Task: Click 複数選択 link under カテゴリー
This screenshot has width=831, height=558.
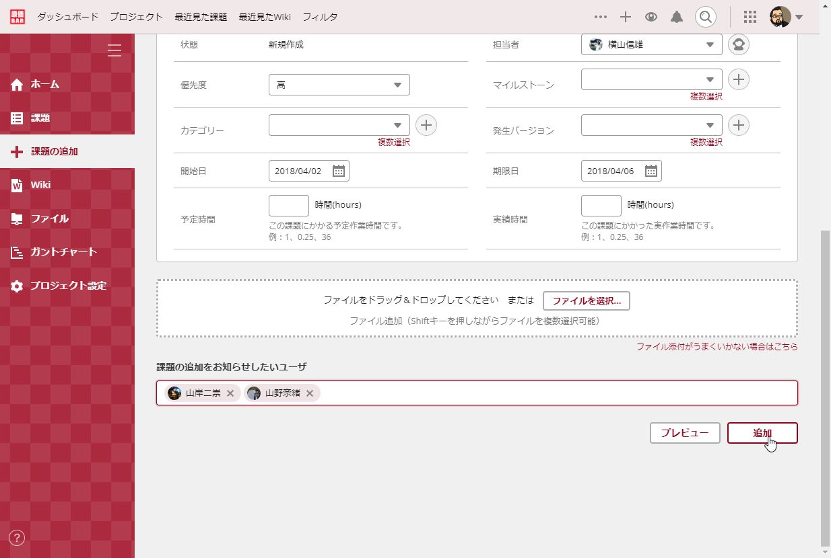Action: (394, 143)
